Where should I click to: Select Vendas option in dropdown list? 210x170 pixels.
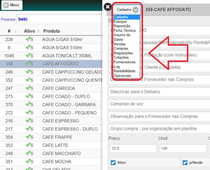coord(127,44)
